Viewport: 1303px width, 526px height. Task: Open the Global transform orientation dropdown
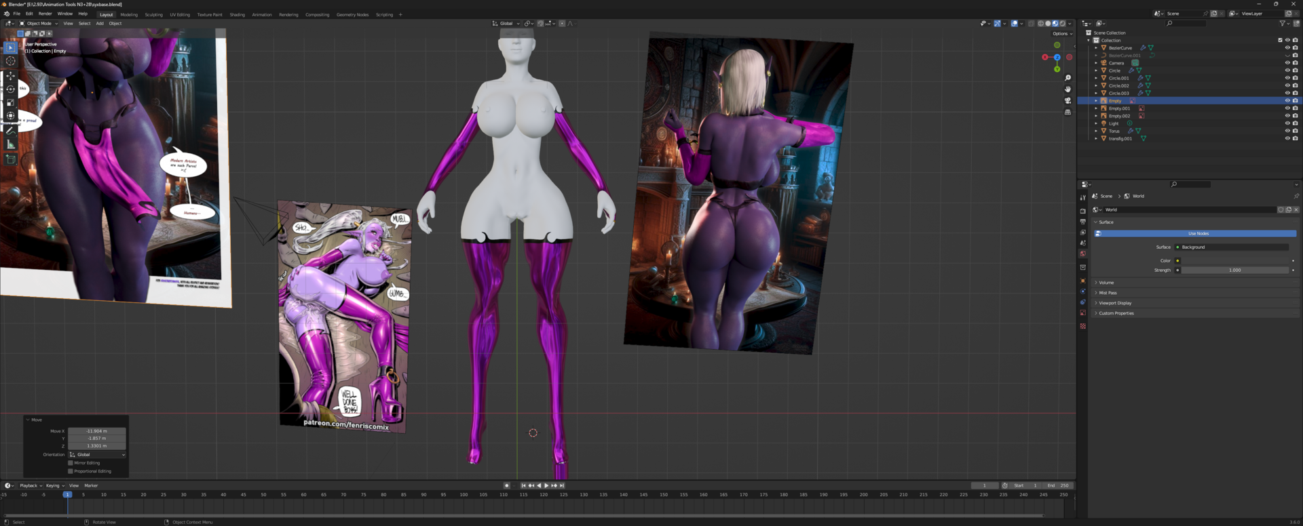pos(506,23)
